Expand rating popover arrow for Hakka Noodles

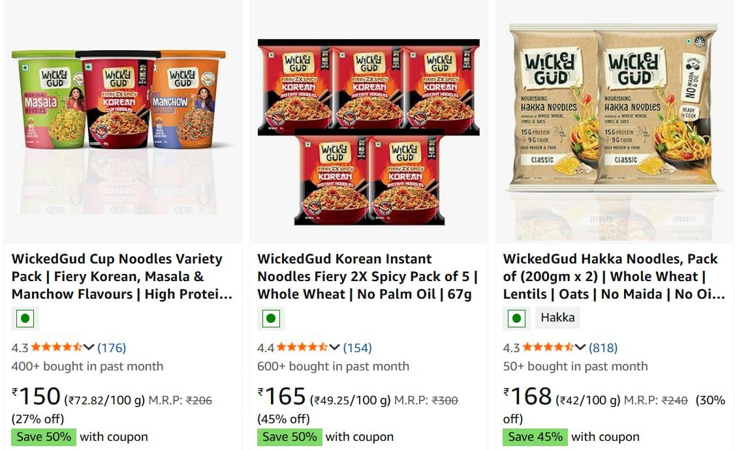click(x=580, y=348)
